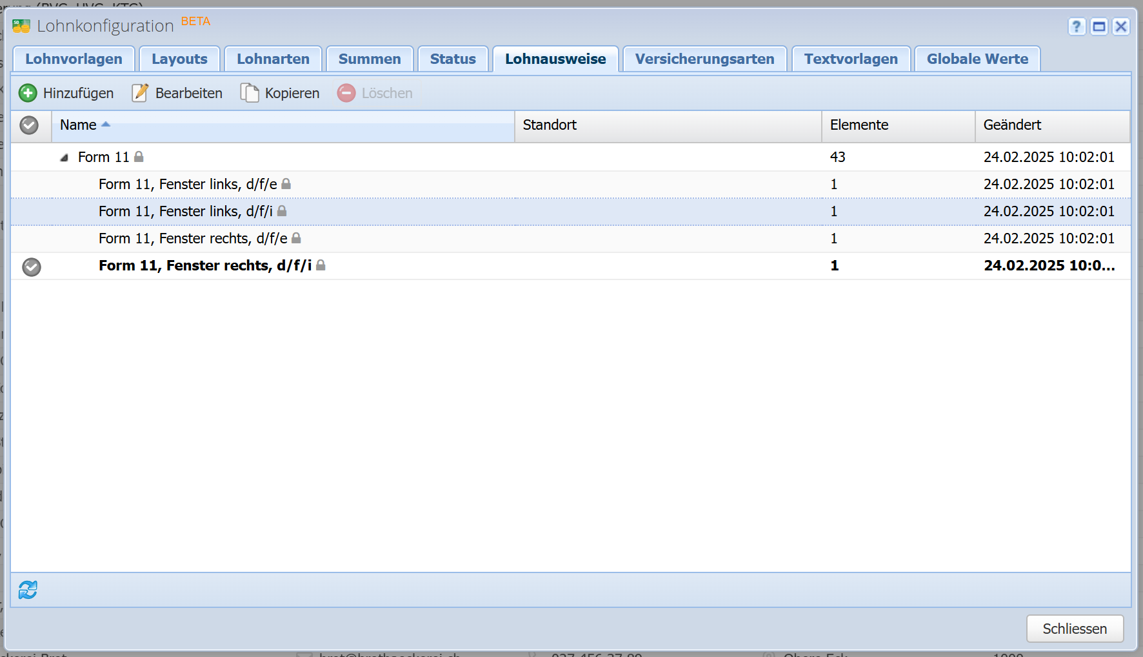This screenshot has width=1143, height=657.
Task: Sort by the Name column header
Action: (x=78, y=125)
